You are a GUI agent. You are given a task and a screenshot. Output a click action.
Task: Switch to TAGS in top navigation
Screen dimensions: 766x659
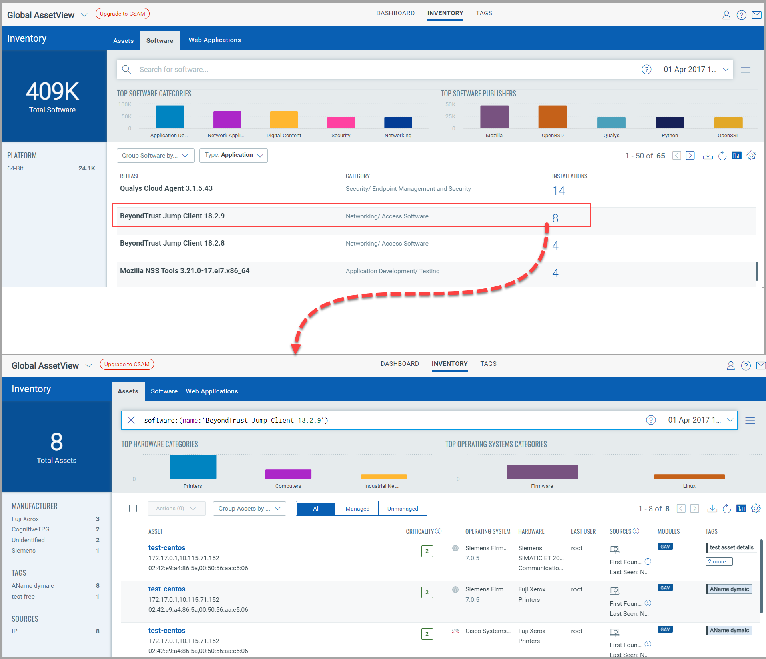pyautogui.click(x=484, y=13)
